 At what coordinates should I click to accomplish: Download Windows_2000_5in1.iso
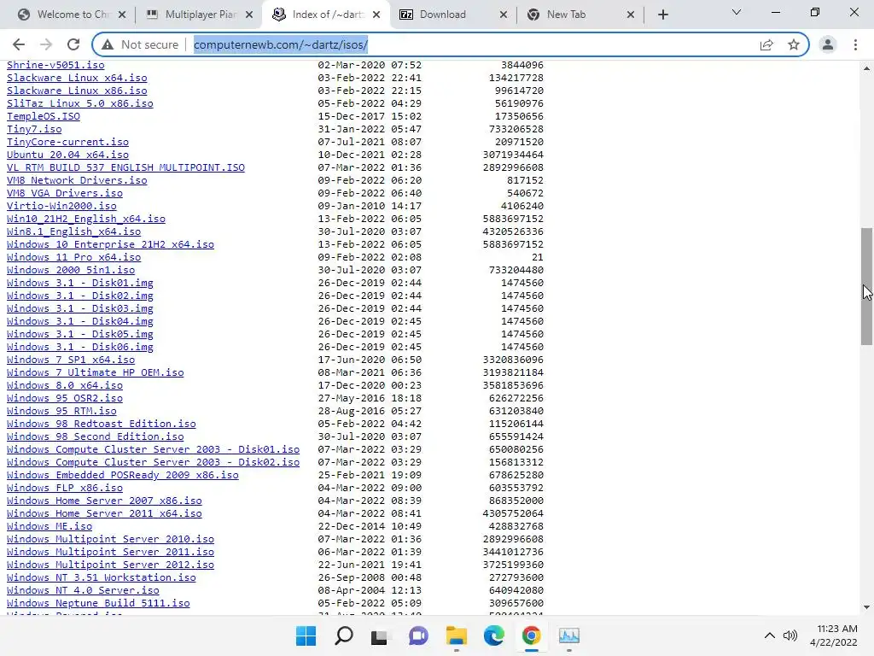pos(71,270)
